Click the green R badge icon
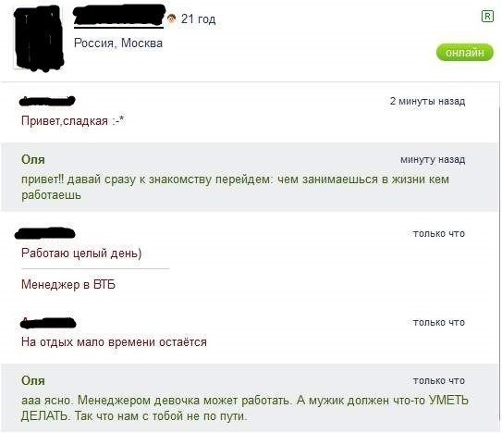This screenshot has width=502, height=433. (x=487, y=16)
